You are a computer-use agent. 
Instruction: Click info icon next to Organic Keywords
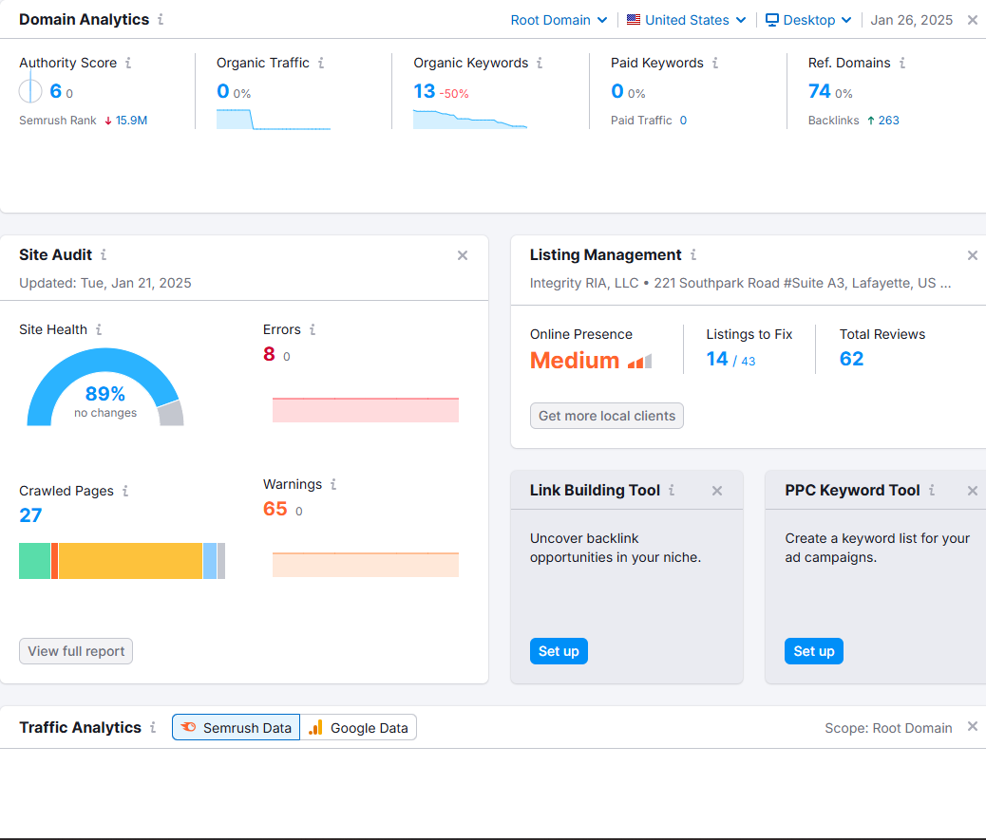(x=540, y=64)
